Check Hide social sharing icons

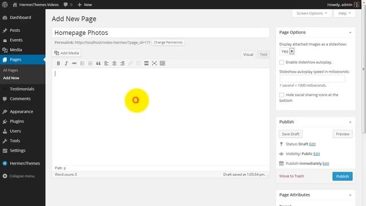pyautogui.click(x=281, y=95)
